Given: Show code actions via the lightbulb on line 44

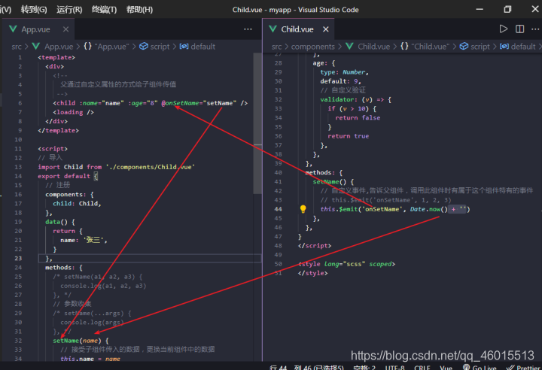Looking at the screenshot, I should (x=303, y=209).
